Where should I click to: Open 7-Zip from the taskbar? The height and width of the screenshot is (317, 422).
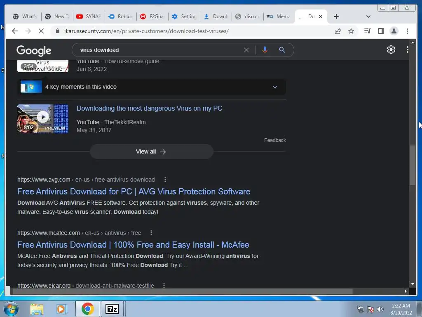(x=112, y=309)
